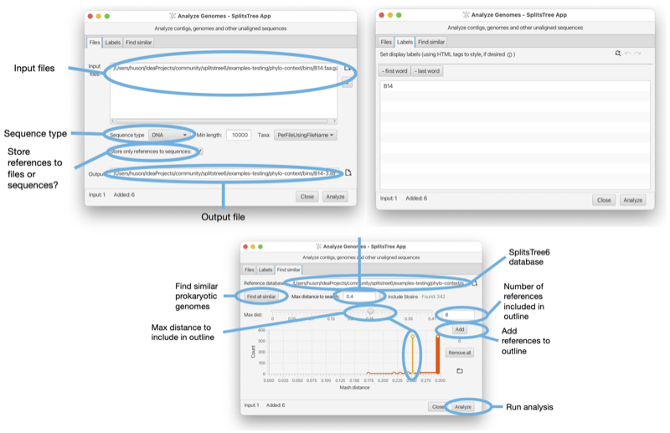Run Analyze in Find similar window
Image resolution: width=670 pixels, height=433 pixels.
point(463,407)
